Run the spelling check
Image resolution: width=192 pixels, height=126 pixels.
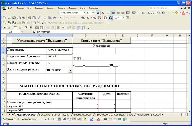(x=39, y=18)
